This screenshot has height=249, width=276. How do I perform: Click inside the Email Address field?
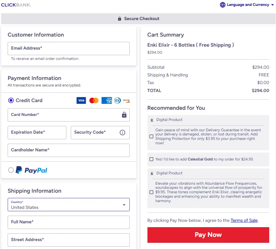pos(68,48)
